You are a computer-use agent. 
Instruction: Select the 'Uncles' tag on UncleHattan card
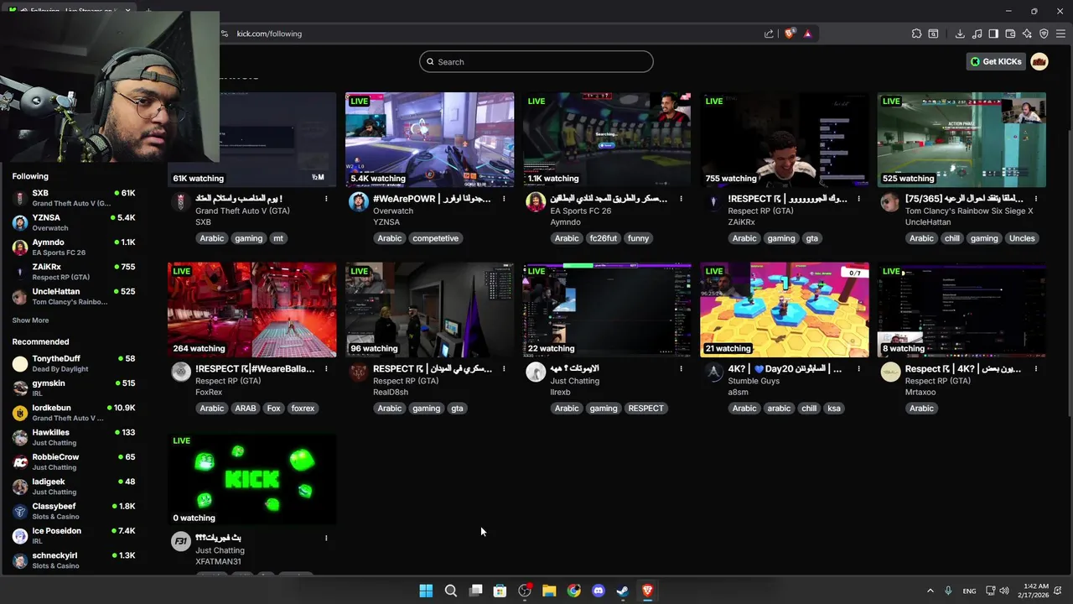tap(1022, 238)
